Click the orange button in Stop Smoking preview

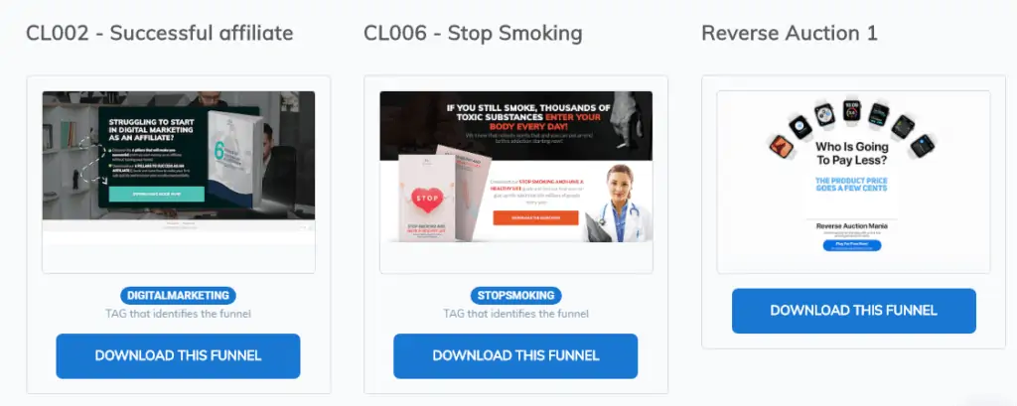(535, 218)
